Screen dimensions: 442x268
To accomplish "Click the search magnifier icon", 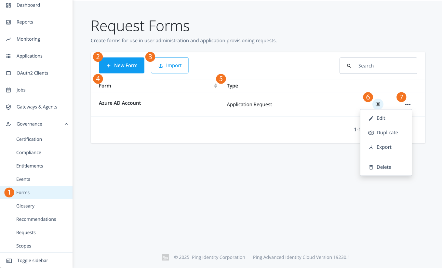I will (349, 65).
